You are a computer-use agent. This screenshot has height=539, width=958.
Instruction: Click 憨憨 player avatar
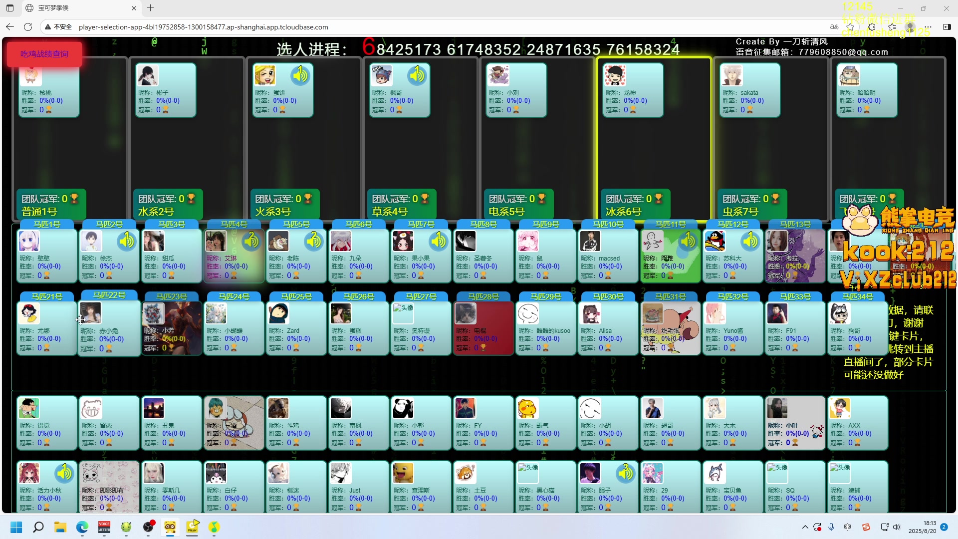click(29, 242)
